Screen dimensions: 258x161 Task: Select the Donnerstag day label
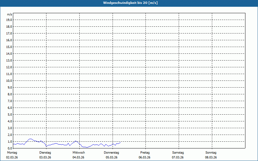[112, 152]
